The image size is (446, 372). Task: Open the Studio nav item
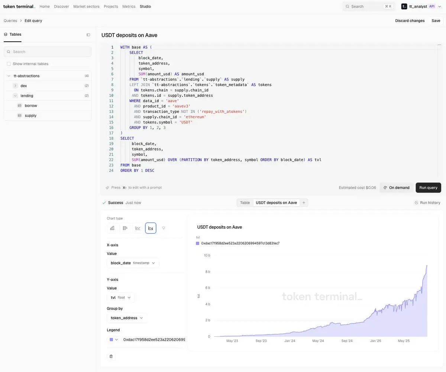point(145,6)
